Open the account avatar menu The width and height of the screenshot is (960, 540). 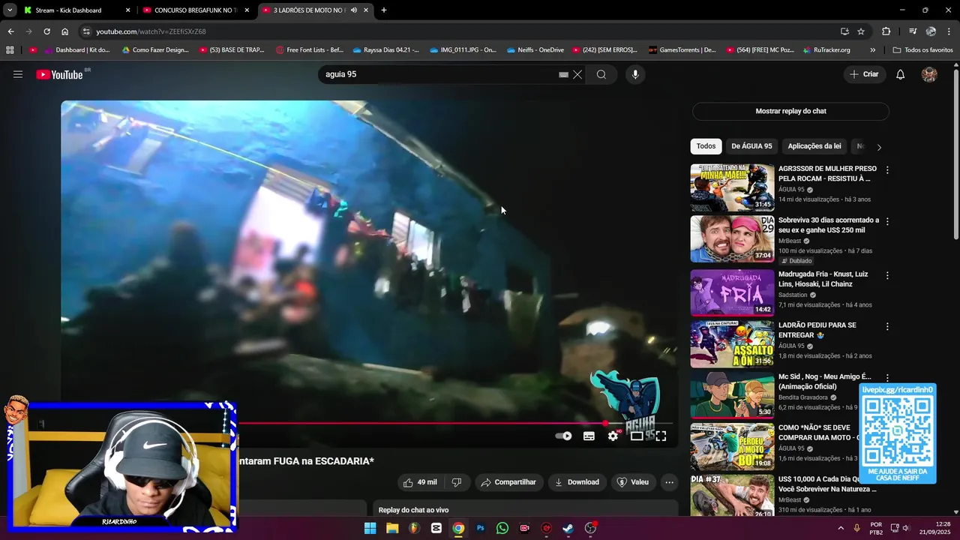[929, 74]
